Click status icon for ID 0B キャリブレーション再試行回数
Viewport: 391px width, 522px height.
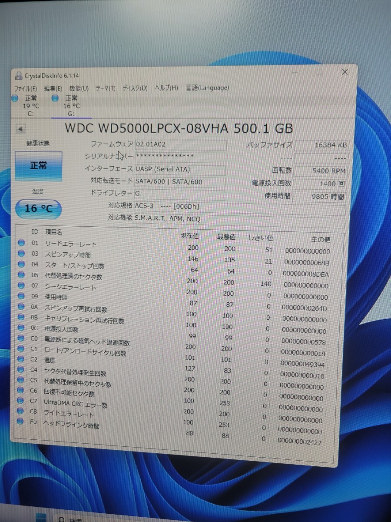(x=21, y=317)
